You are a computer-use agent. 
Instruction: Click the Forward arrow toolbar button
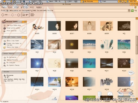coord(13,15)
